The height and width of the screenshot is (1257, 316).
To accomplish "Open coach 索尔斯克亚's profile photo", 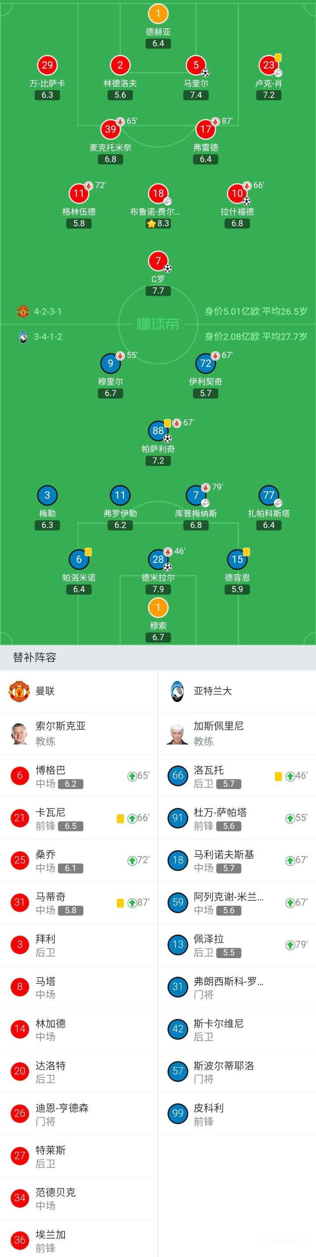I will tap(19, 734).
